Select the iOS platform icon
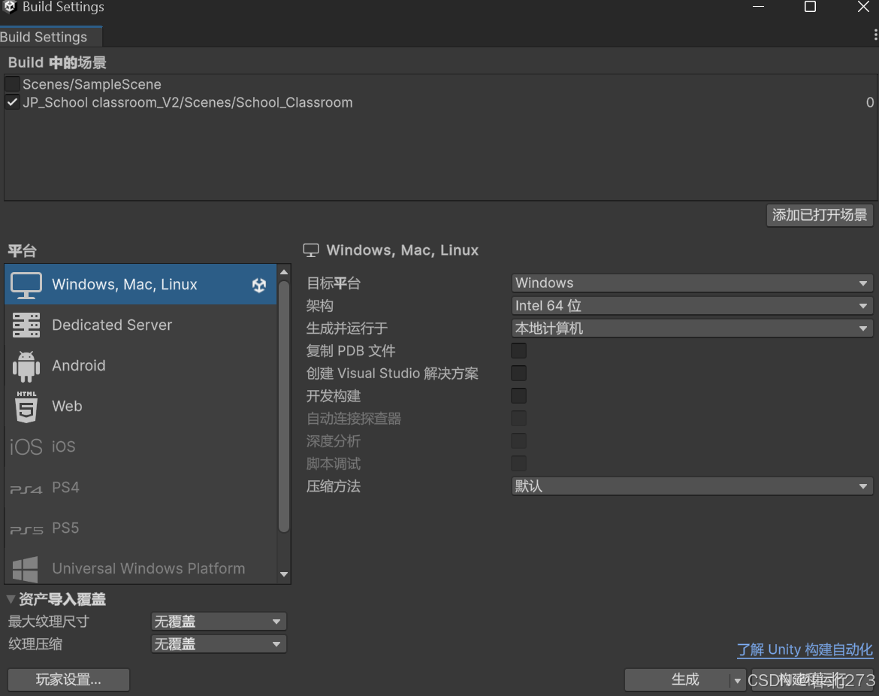This screenshot has width=879, height=696. [x=26, y=446]
